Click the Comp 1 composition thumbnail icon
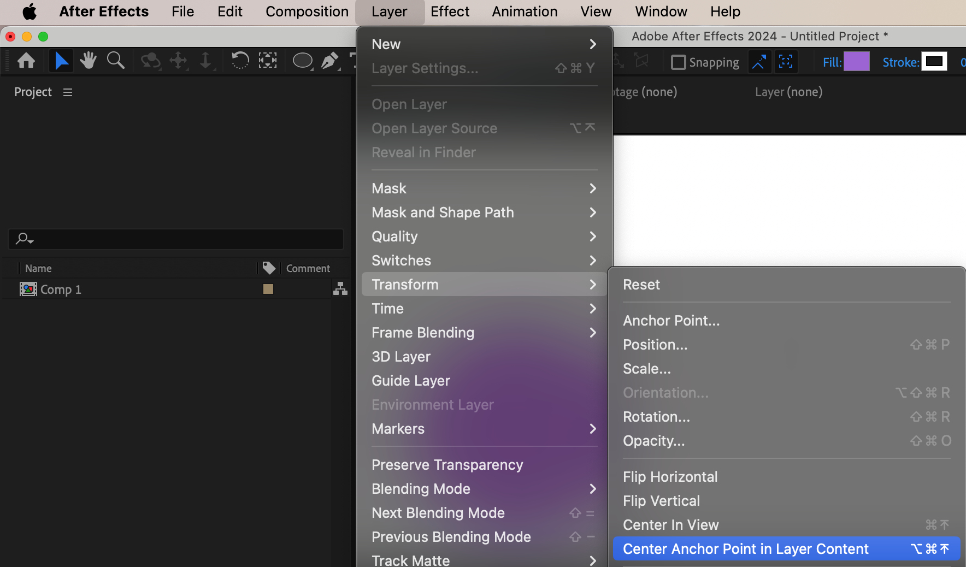Image resolution: width=966 pixels, height=567 pixels. [x=28, y=289]
